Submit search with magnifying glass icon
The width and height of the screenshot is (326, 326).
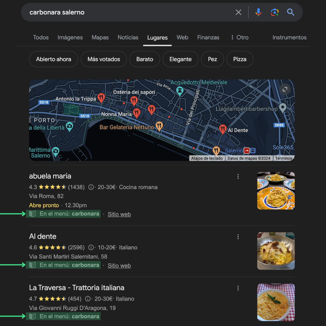[290, 12]
